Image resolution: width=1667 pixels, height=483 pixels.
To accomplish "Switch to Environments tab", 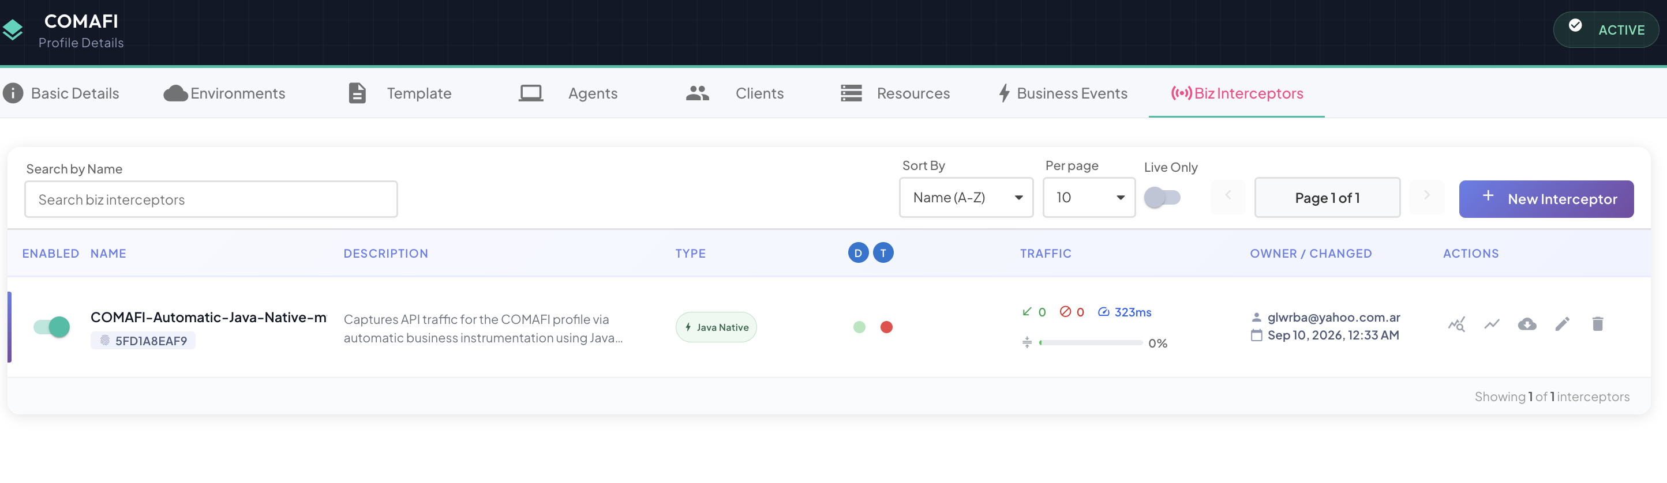I will (x=224, y=93).
